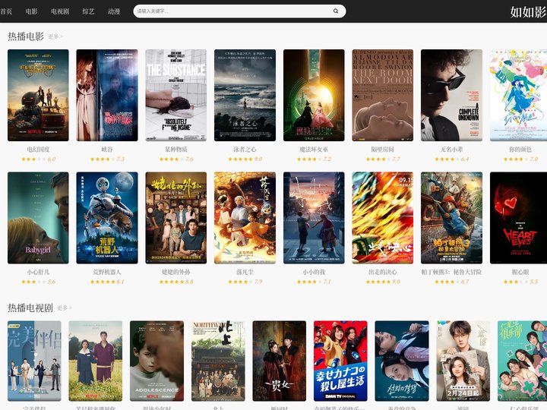Open the 殺し屋生活 Japanese drama poster

click(340, 361)
